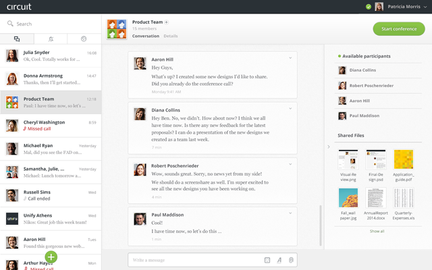Click the Circuit logo
This screenshot has width=432, height=270.
click(19, 7)
